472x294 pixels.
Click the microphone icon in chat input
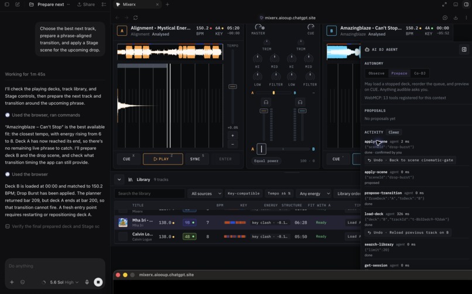coord(87,282)
